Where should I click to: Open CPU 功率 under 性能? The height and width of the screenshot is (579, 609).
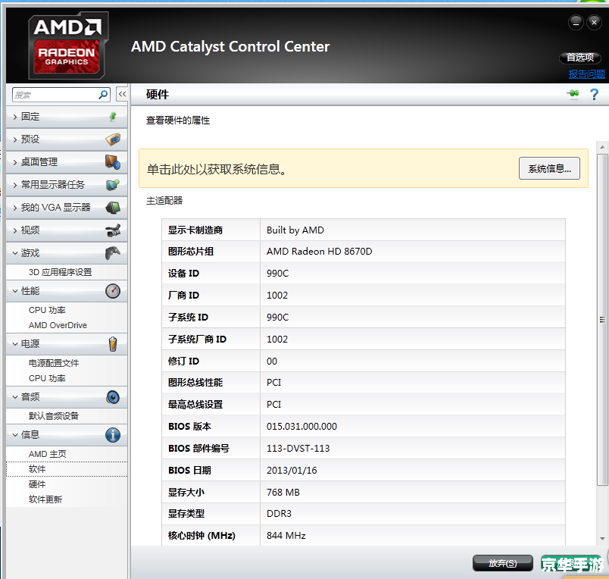47,310
